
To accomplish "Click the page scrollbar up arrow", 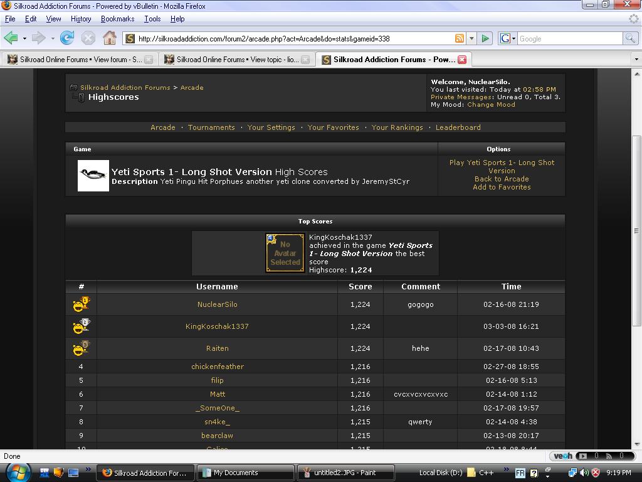I will tap(637, 74).
